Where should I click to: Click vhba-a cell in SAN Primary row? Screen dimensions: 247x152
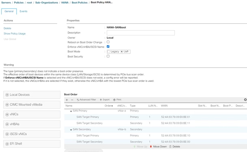tap(122, 111)
